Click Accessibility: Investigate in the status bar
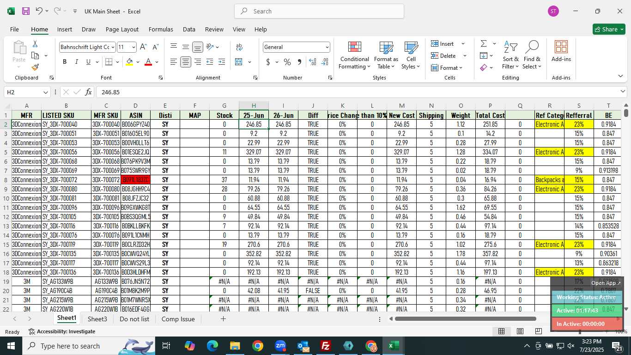This screenshot has width=631, height=355. pos(62,331)
